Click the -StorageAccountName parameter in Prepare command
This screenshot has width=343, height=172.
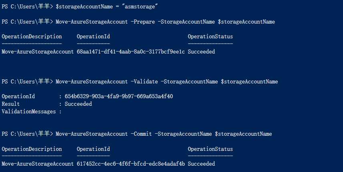188,22
